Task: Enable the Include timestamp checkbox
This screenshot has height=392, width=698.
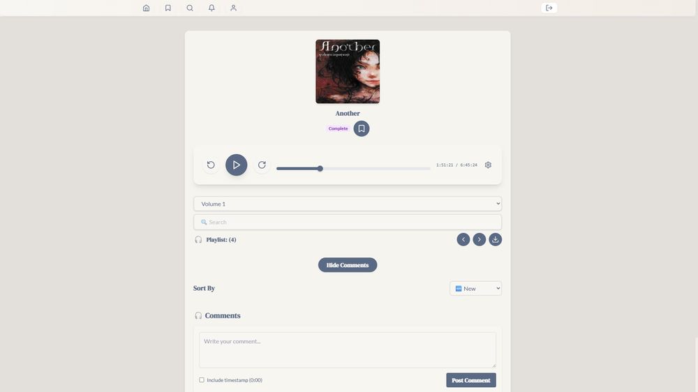Action: (x=202, y=380)
